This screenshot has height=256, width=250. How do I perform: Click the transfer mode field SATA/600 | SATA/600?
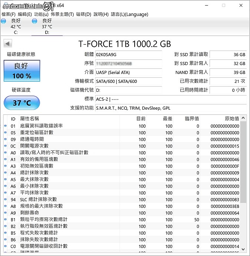click(129, 81)
